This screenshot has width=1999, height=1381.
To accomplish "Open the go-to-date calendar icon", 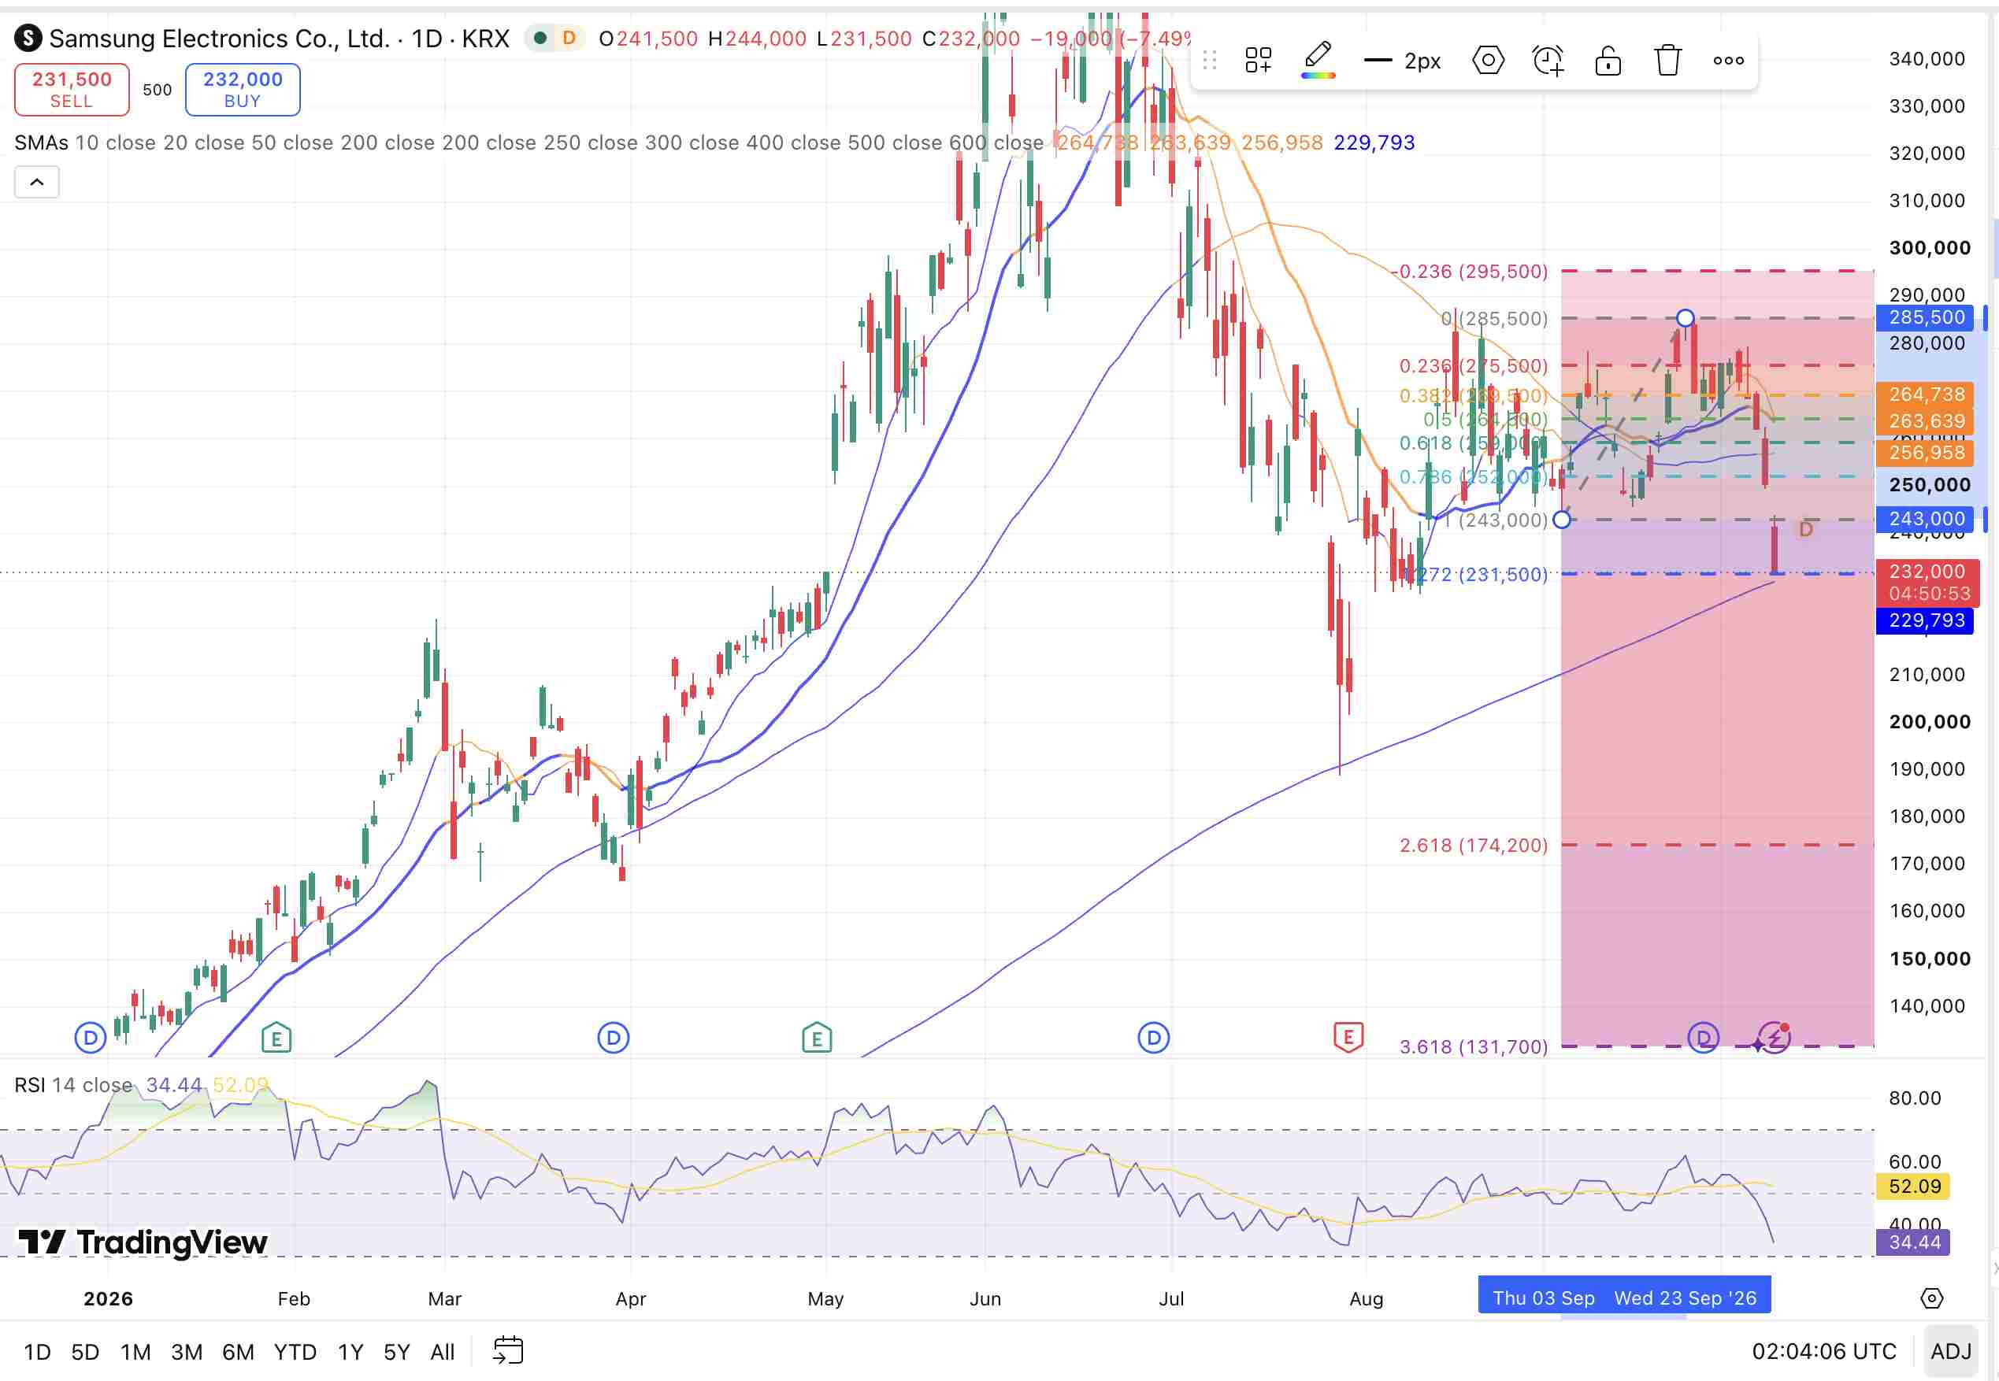I will point(508,1351).
